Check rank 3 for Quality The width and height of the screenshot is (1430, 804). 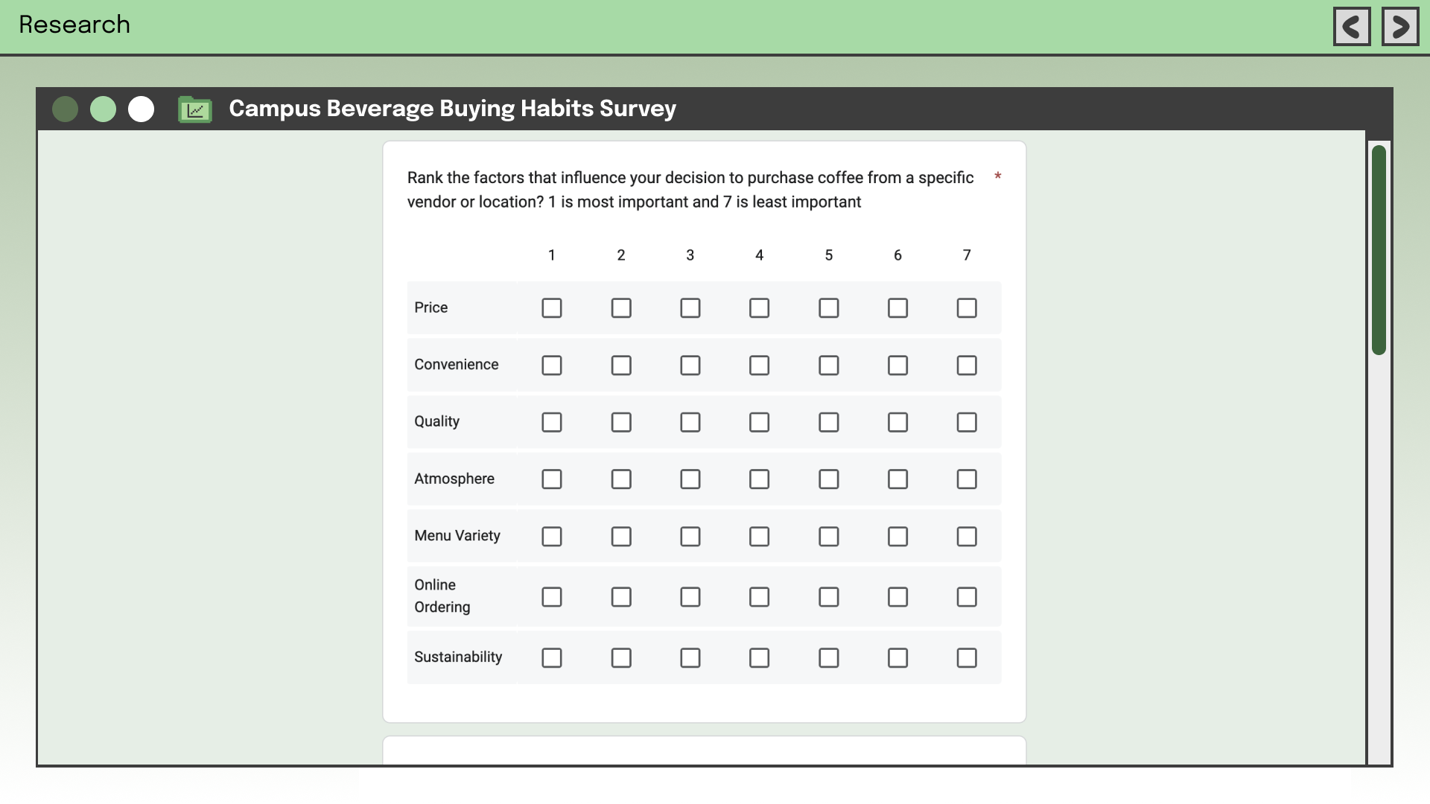point(690,422)
